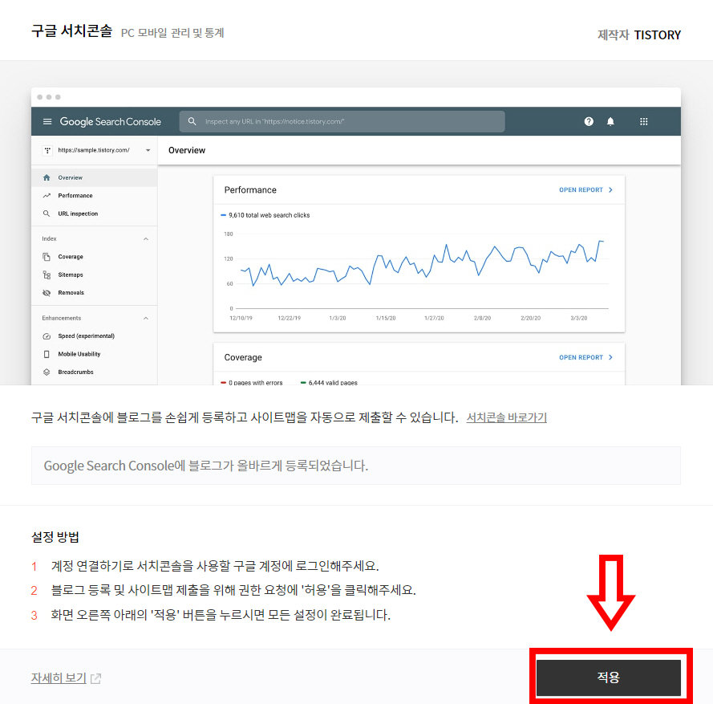Click the search magnifier icon in URL bar
Viewport: 713px width, 704px height.
pyautogui.click(x=192, y=121)
